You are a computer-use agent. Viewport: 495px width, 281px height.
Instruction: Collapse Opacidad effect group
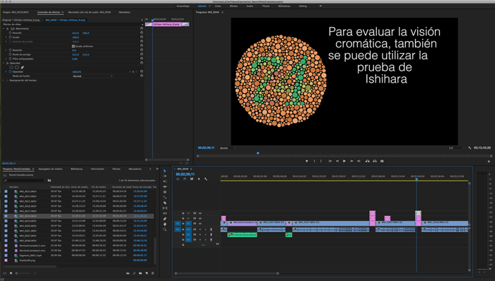coord(4,63)
